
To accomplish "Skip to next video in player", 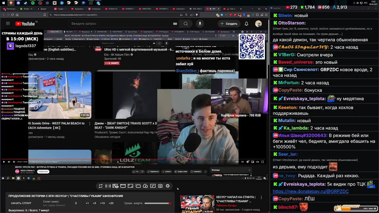I will (9, 162).
